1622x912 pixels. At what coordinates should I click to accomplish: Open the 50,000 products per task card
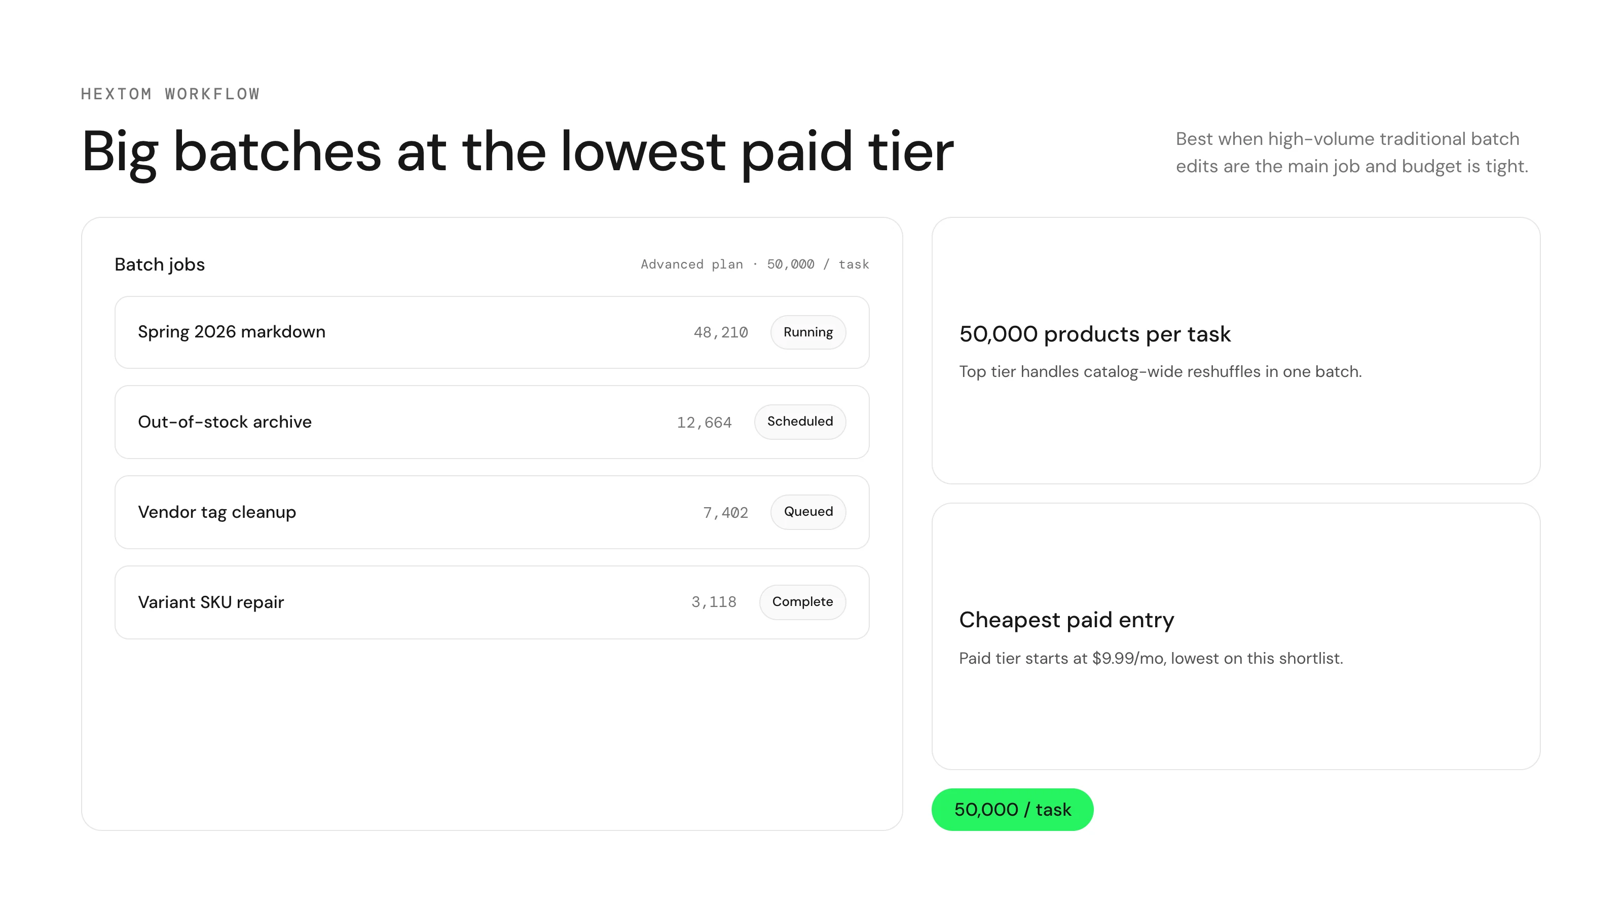click(x=1235, y=351)
